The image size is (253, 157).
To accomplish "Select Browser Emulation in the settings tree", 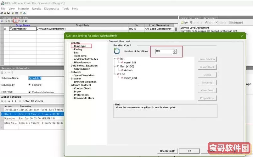I will pyautogui.click(x=85, y=82).
